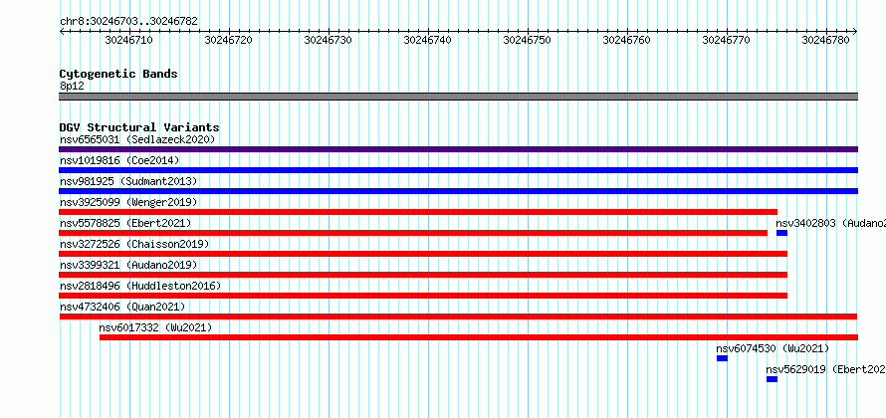The height and width of the screenshot is (418, 886).
Task: Select the purple nsv6565031 variant bar
Action: click(x=458, y=149)
